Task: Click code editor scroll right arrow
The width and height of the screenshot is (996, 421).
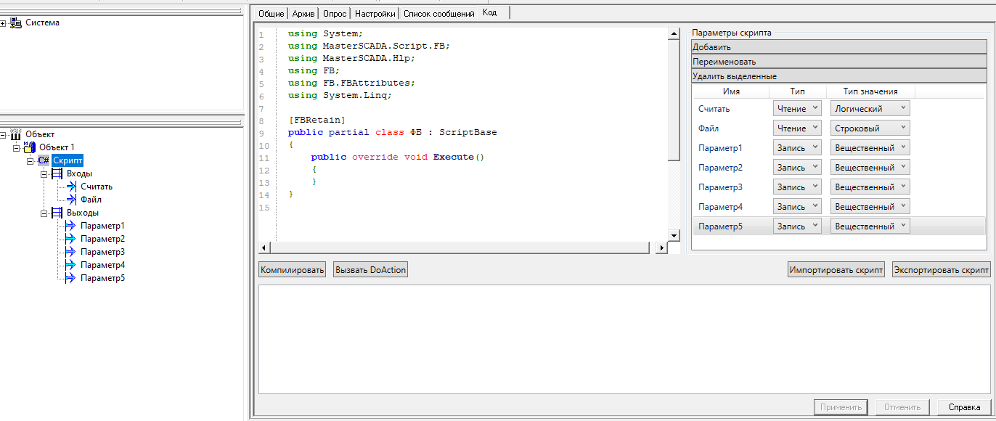Action: (661, 248)
